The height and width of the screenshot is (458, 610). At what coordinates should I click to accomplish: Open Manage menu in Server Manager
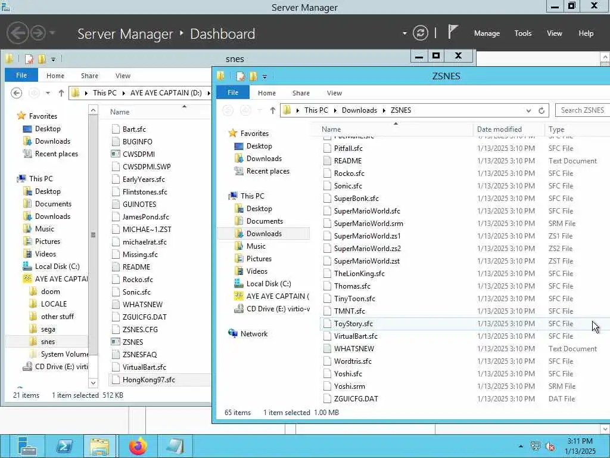pyautogui.click(x=487, y=33)
